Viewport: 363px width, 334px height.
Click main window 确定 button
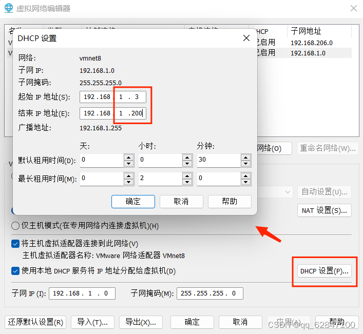pos(192,322)
